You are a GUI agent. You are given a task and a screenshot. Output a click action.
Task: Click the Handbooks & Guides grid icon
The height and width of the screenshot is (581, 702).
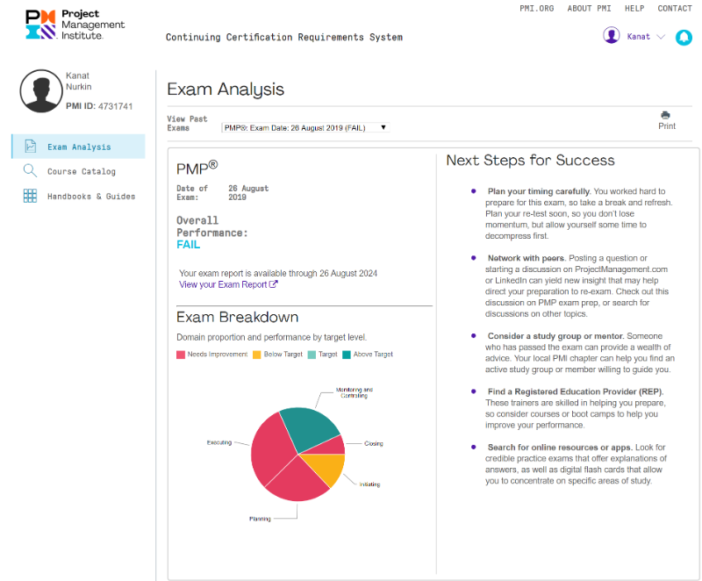pos(30,196)
